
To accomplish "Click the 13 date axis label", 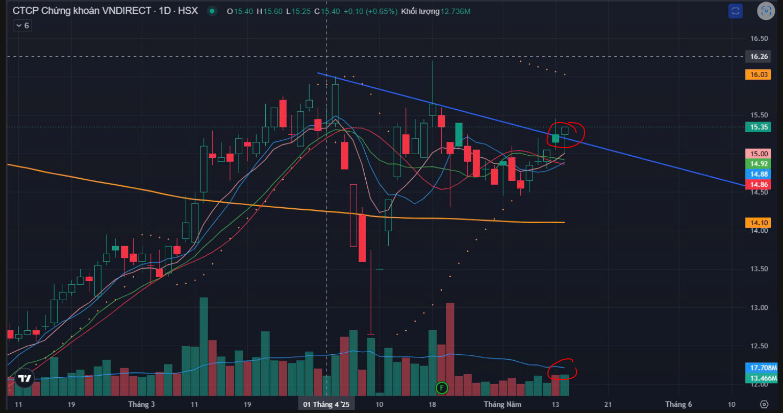I will pos(555,404).
